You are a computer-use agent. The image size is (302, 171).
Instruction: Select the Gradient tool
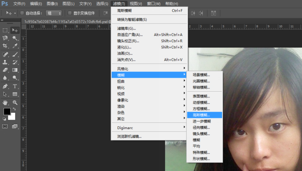click(15, 70)
